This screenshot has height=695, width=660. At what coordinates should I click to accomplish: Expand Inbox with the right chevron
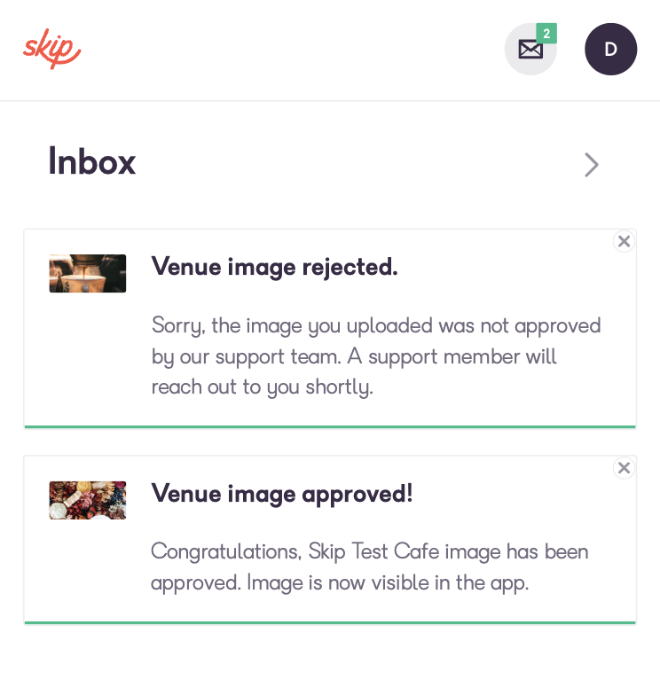coord(591,165)
